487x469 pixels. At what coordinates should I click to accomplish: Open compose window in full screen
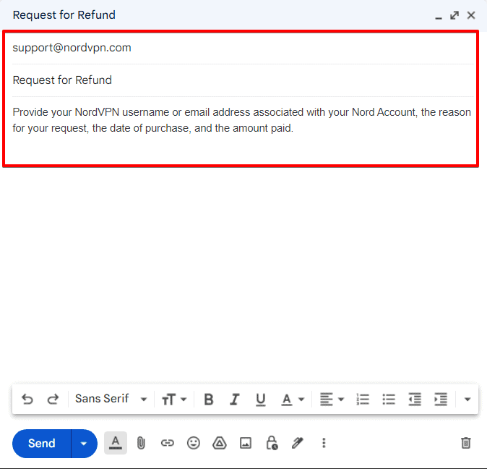(454, 15)
